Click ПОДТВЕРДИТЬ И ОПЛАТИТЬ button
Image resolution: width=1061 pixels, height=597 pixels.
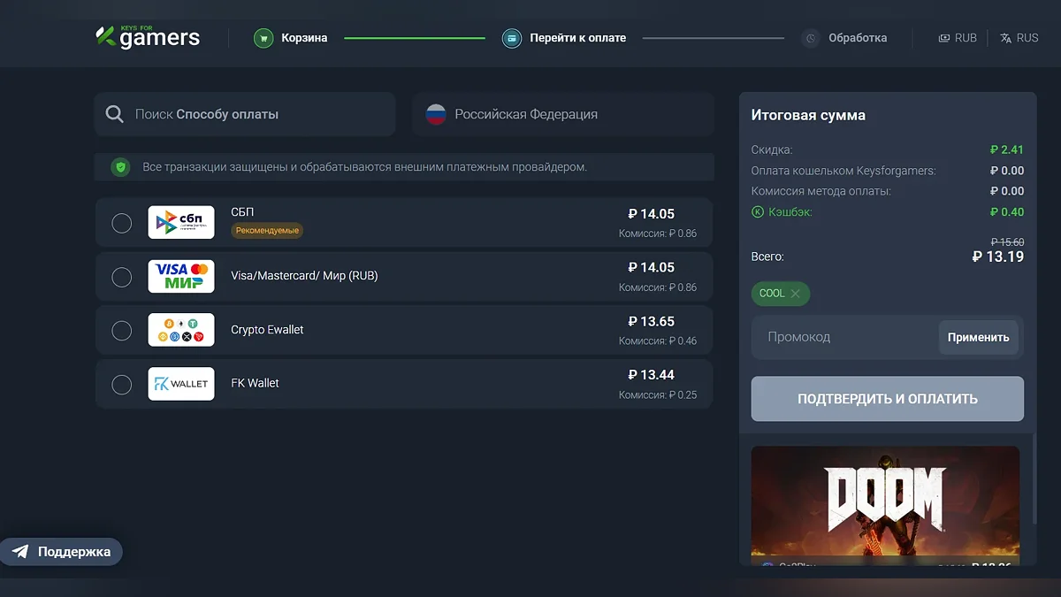888,399
